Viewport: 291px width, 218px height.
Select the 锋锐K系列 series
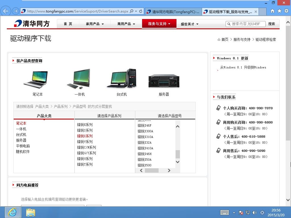[85, 125]
